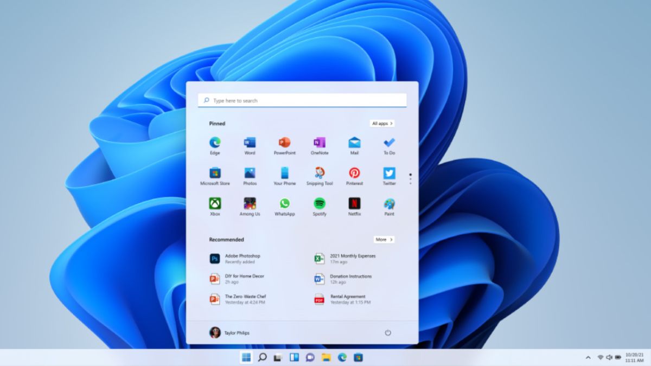
Task: Open Microsoft Store from the taskbar
Action: coord(358,357)
